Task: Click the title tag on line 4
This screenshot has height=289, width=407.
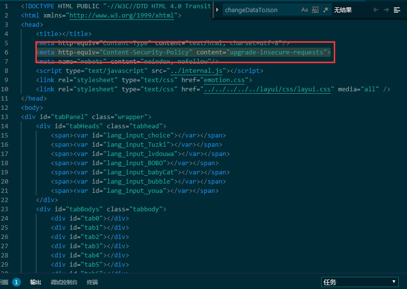Action: point(64,34)
